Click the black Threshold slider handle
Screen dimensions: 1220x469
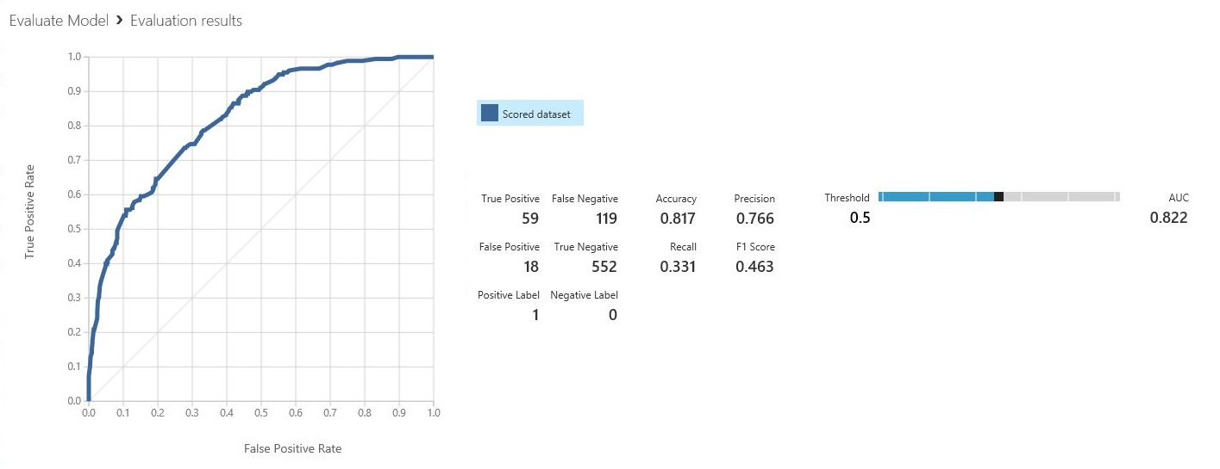pos(998,197)
